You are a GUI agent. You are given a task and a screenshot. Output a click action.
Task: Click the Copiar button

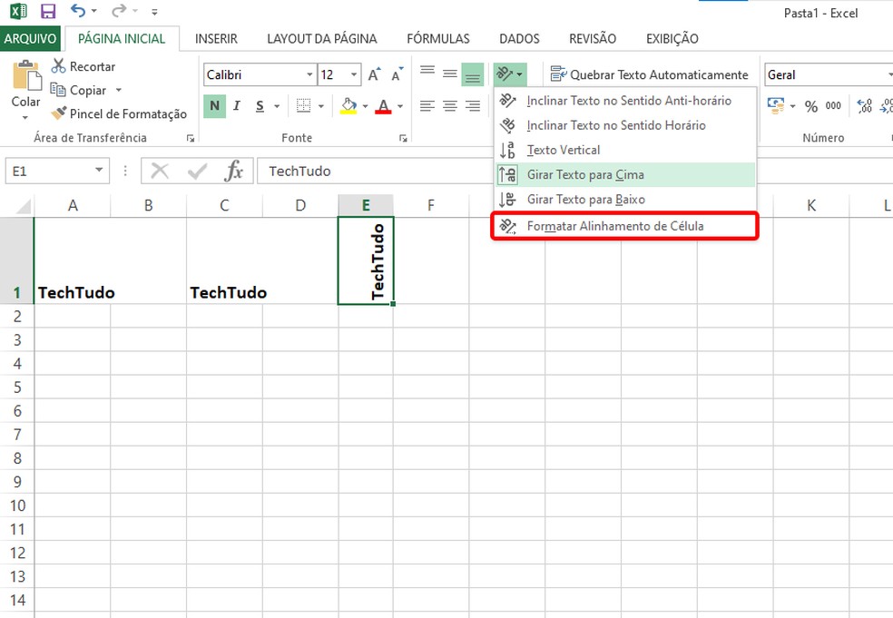(88, 90)
